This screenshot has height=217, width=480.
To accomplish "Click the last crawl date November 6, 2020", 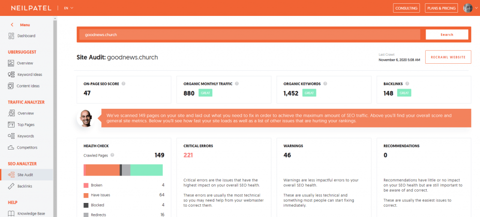I will coord(399,60).
